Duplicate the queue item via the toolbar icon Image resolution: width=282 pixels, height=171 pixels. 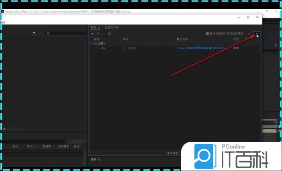(x=109, y=34)
